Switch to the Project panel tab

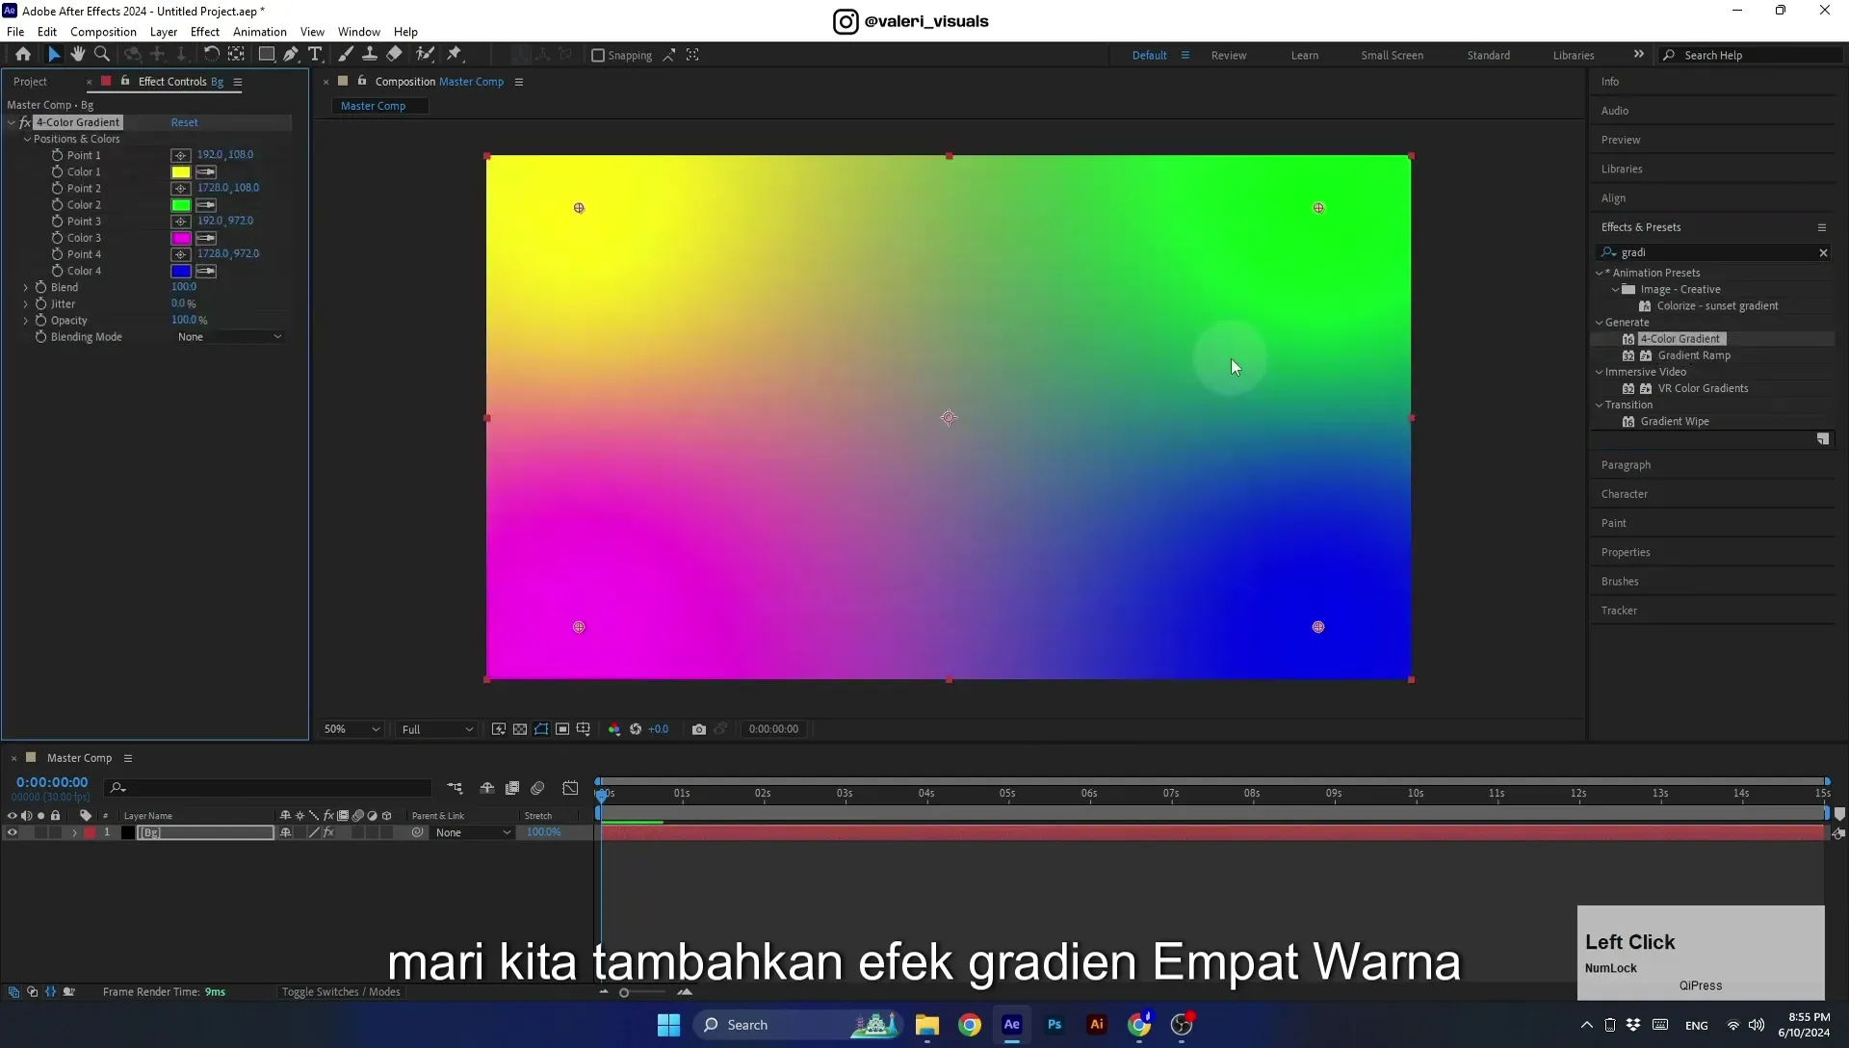[30, 82]
